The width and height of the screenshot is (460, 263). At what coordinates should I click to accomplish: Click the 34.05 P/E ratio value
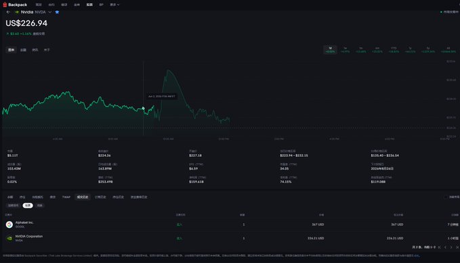[285, 169]
